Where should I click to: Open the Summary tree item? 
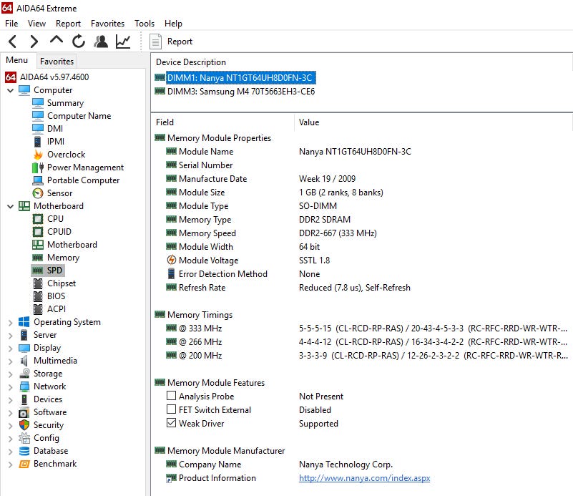(x=65, y=103)
